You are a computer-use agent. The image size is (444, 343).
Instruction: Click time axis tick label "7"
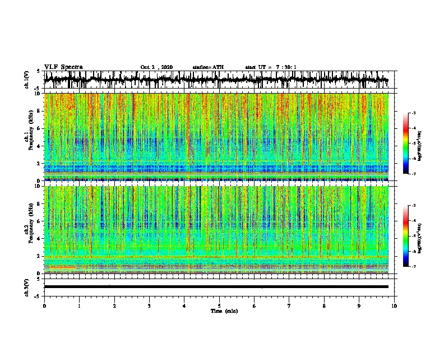click(289, 306)
